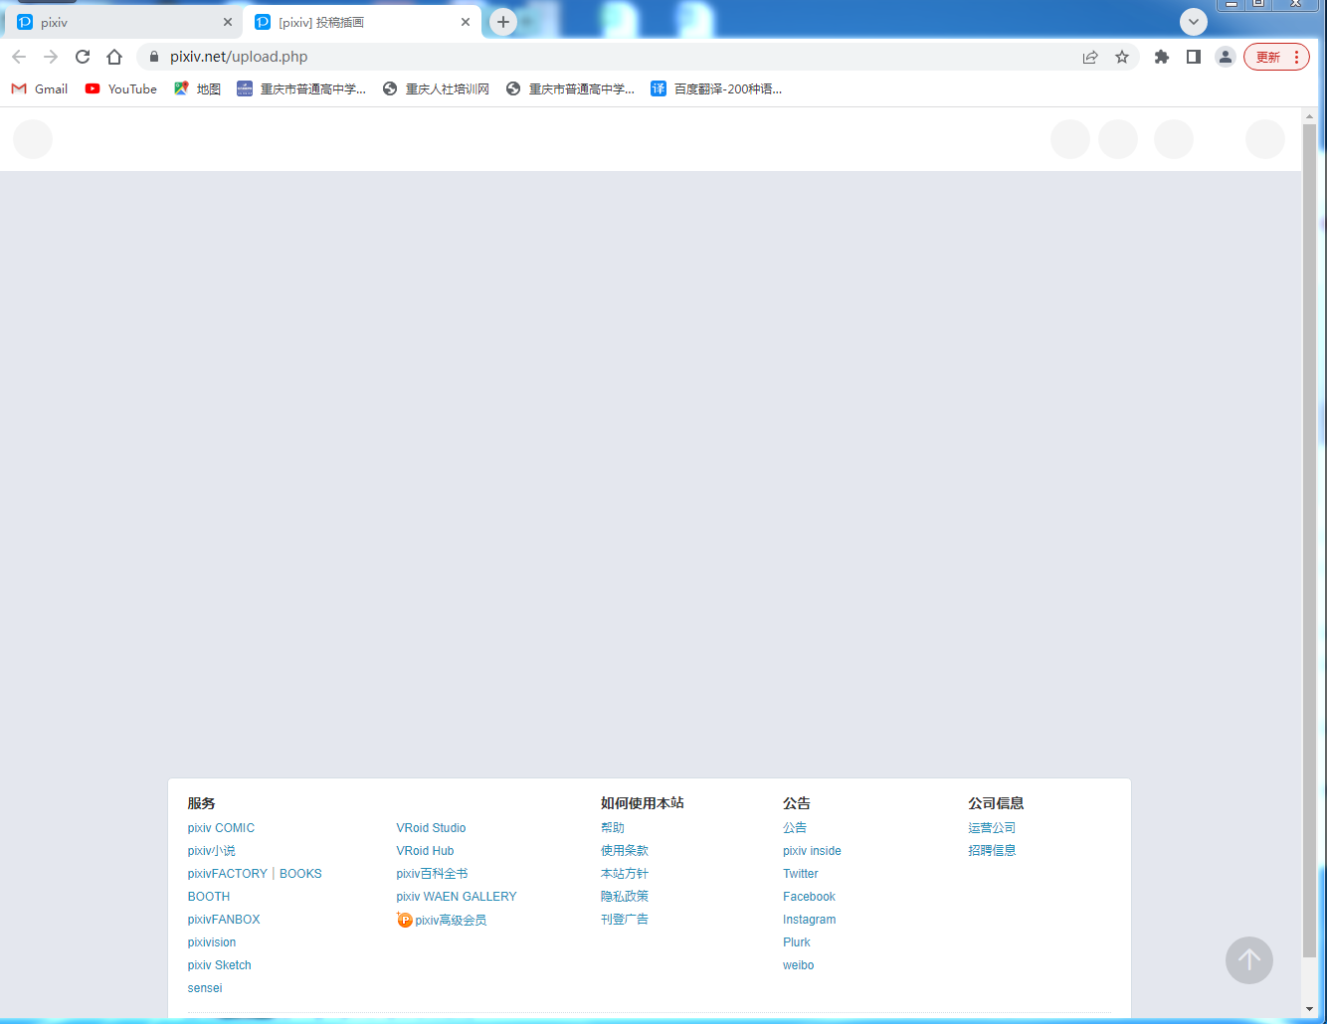Go to browser home page icon
This screenshot has width=1327, height=1024.
pyautogui.click(x=114, y=57)
